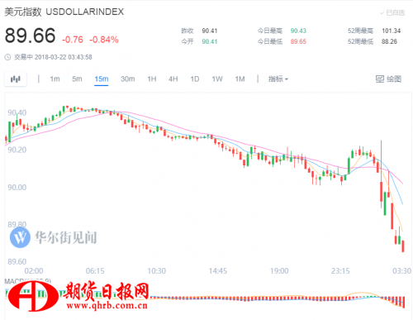Choose the 1W timeframe
Image resolution: width=413 pixels, height=320 pixels.
coord(217,79)
